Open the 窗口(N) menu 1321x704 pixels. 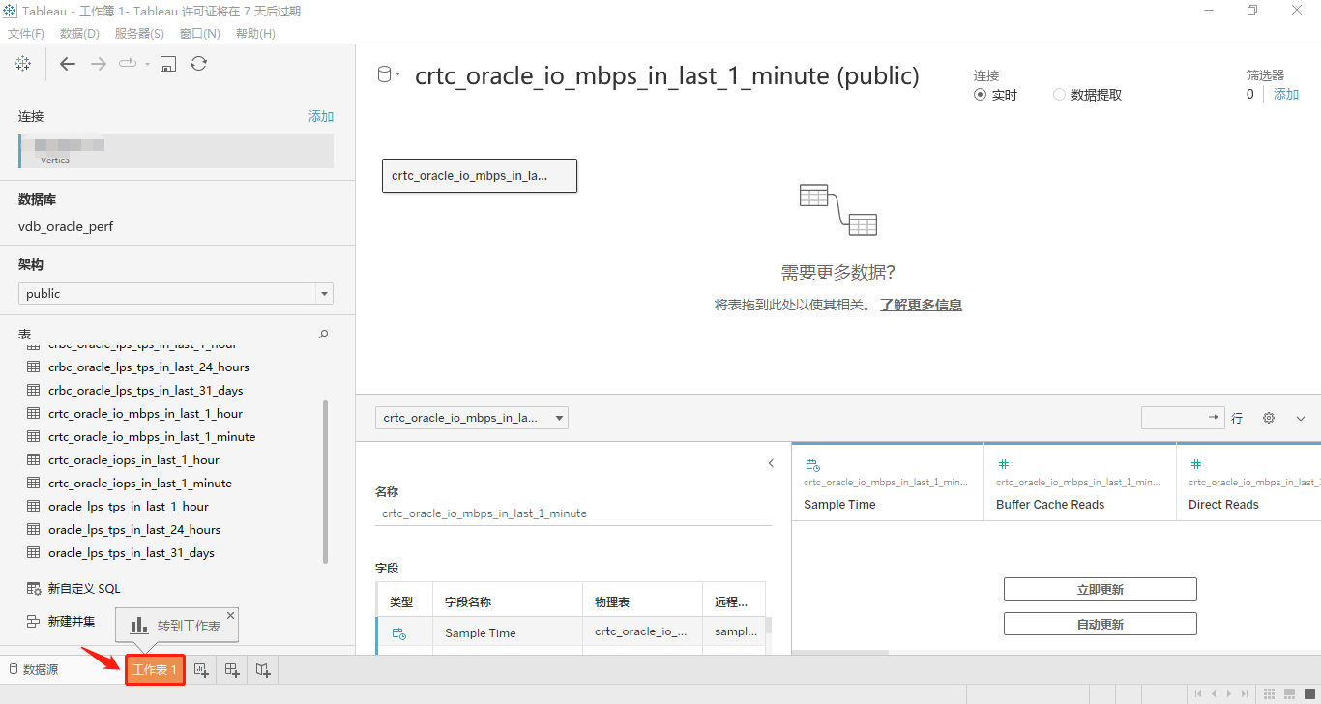click(200, 33)
